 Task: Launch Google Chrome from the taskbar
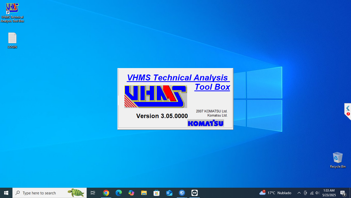point(106,193)
